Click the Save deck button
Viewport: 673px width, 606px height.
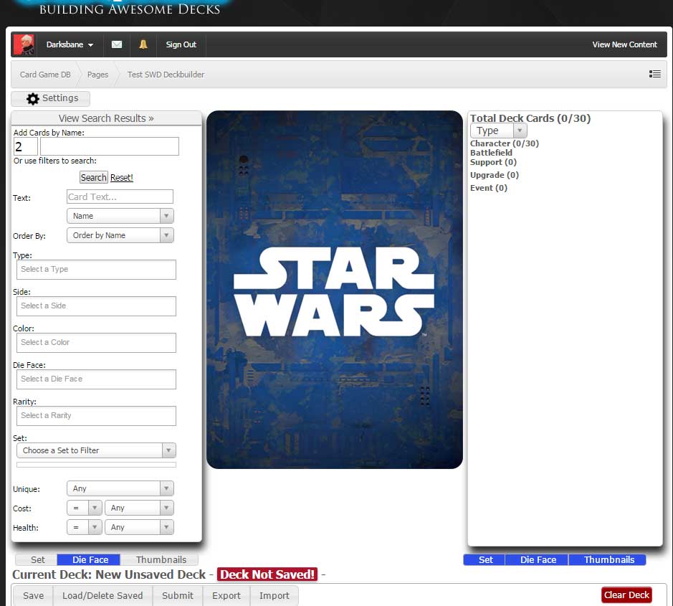pos(33,595)
